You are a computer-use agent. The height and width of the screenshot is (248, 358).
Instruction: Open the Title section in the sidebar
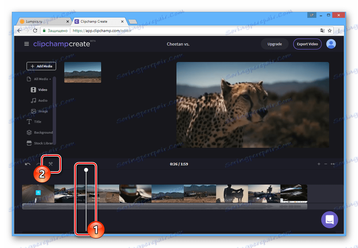pyautogui.click(x=36, y=121)
